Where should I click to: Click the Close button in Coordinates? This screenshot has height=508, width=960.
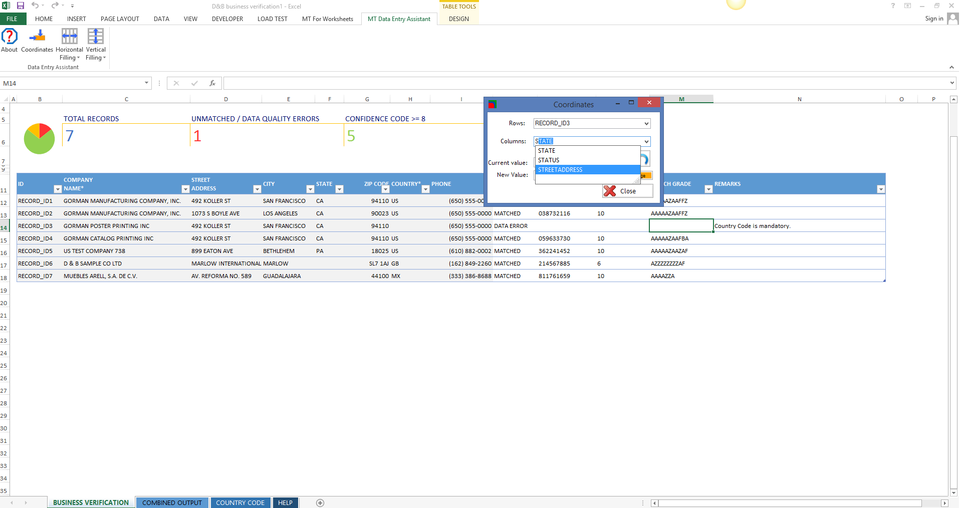628,191
